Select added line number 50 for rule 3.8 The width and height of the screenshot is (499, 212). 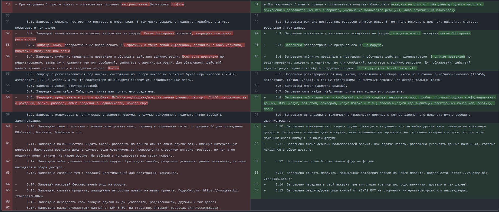pyautogui.click(x=256, y=97)
